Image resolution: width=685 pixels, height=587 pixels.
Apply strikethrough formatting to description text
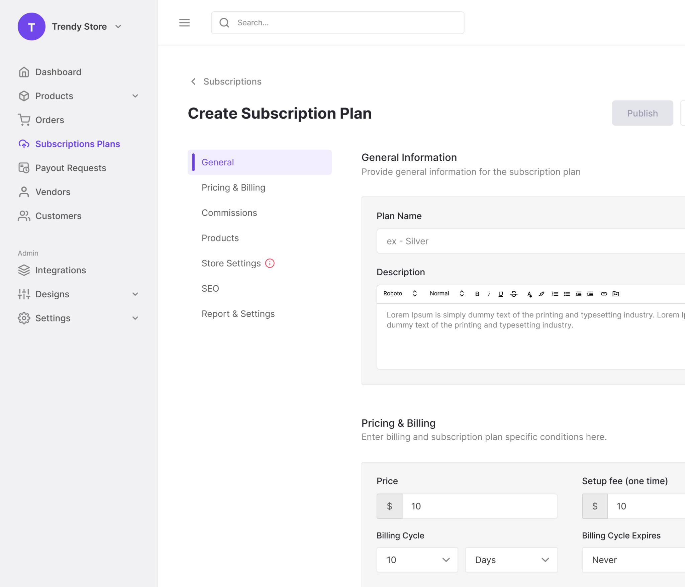click(x=513, y=294)
